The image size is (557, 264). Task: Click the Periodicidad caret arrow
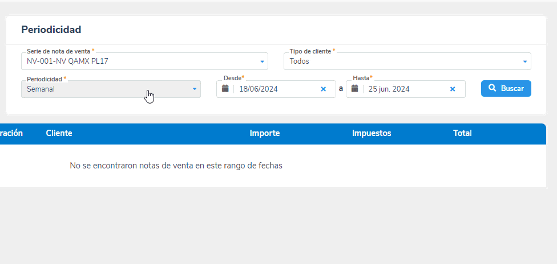click(x=194, y=89)
